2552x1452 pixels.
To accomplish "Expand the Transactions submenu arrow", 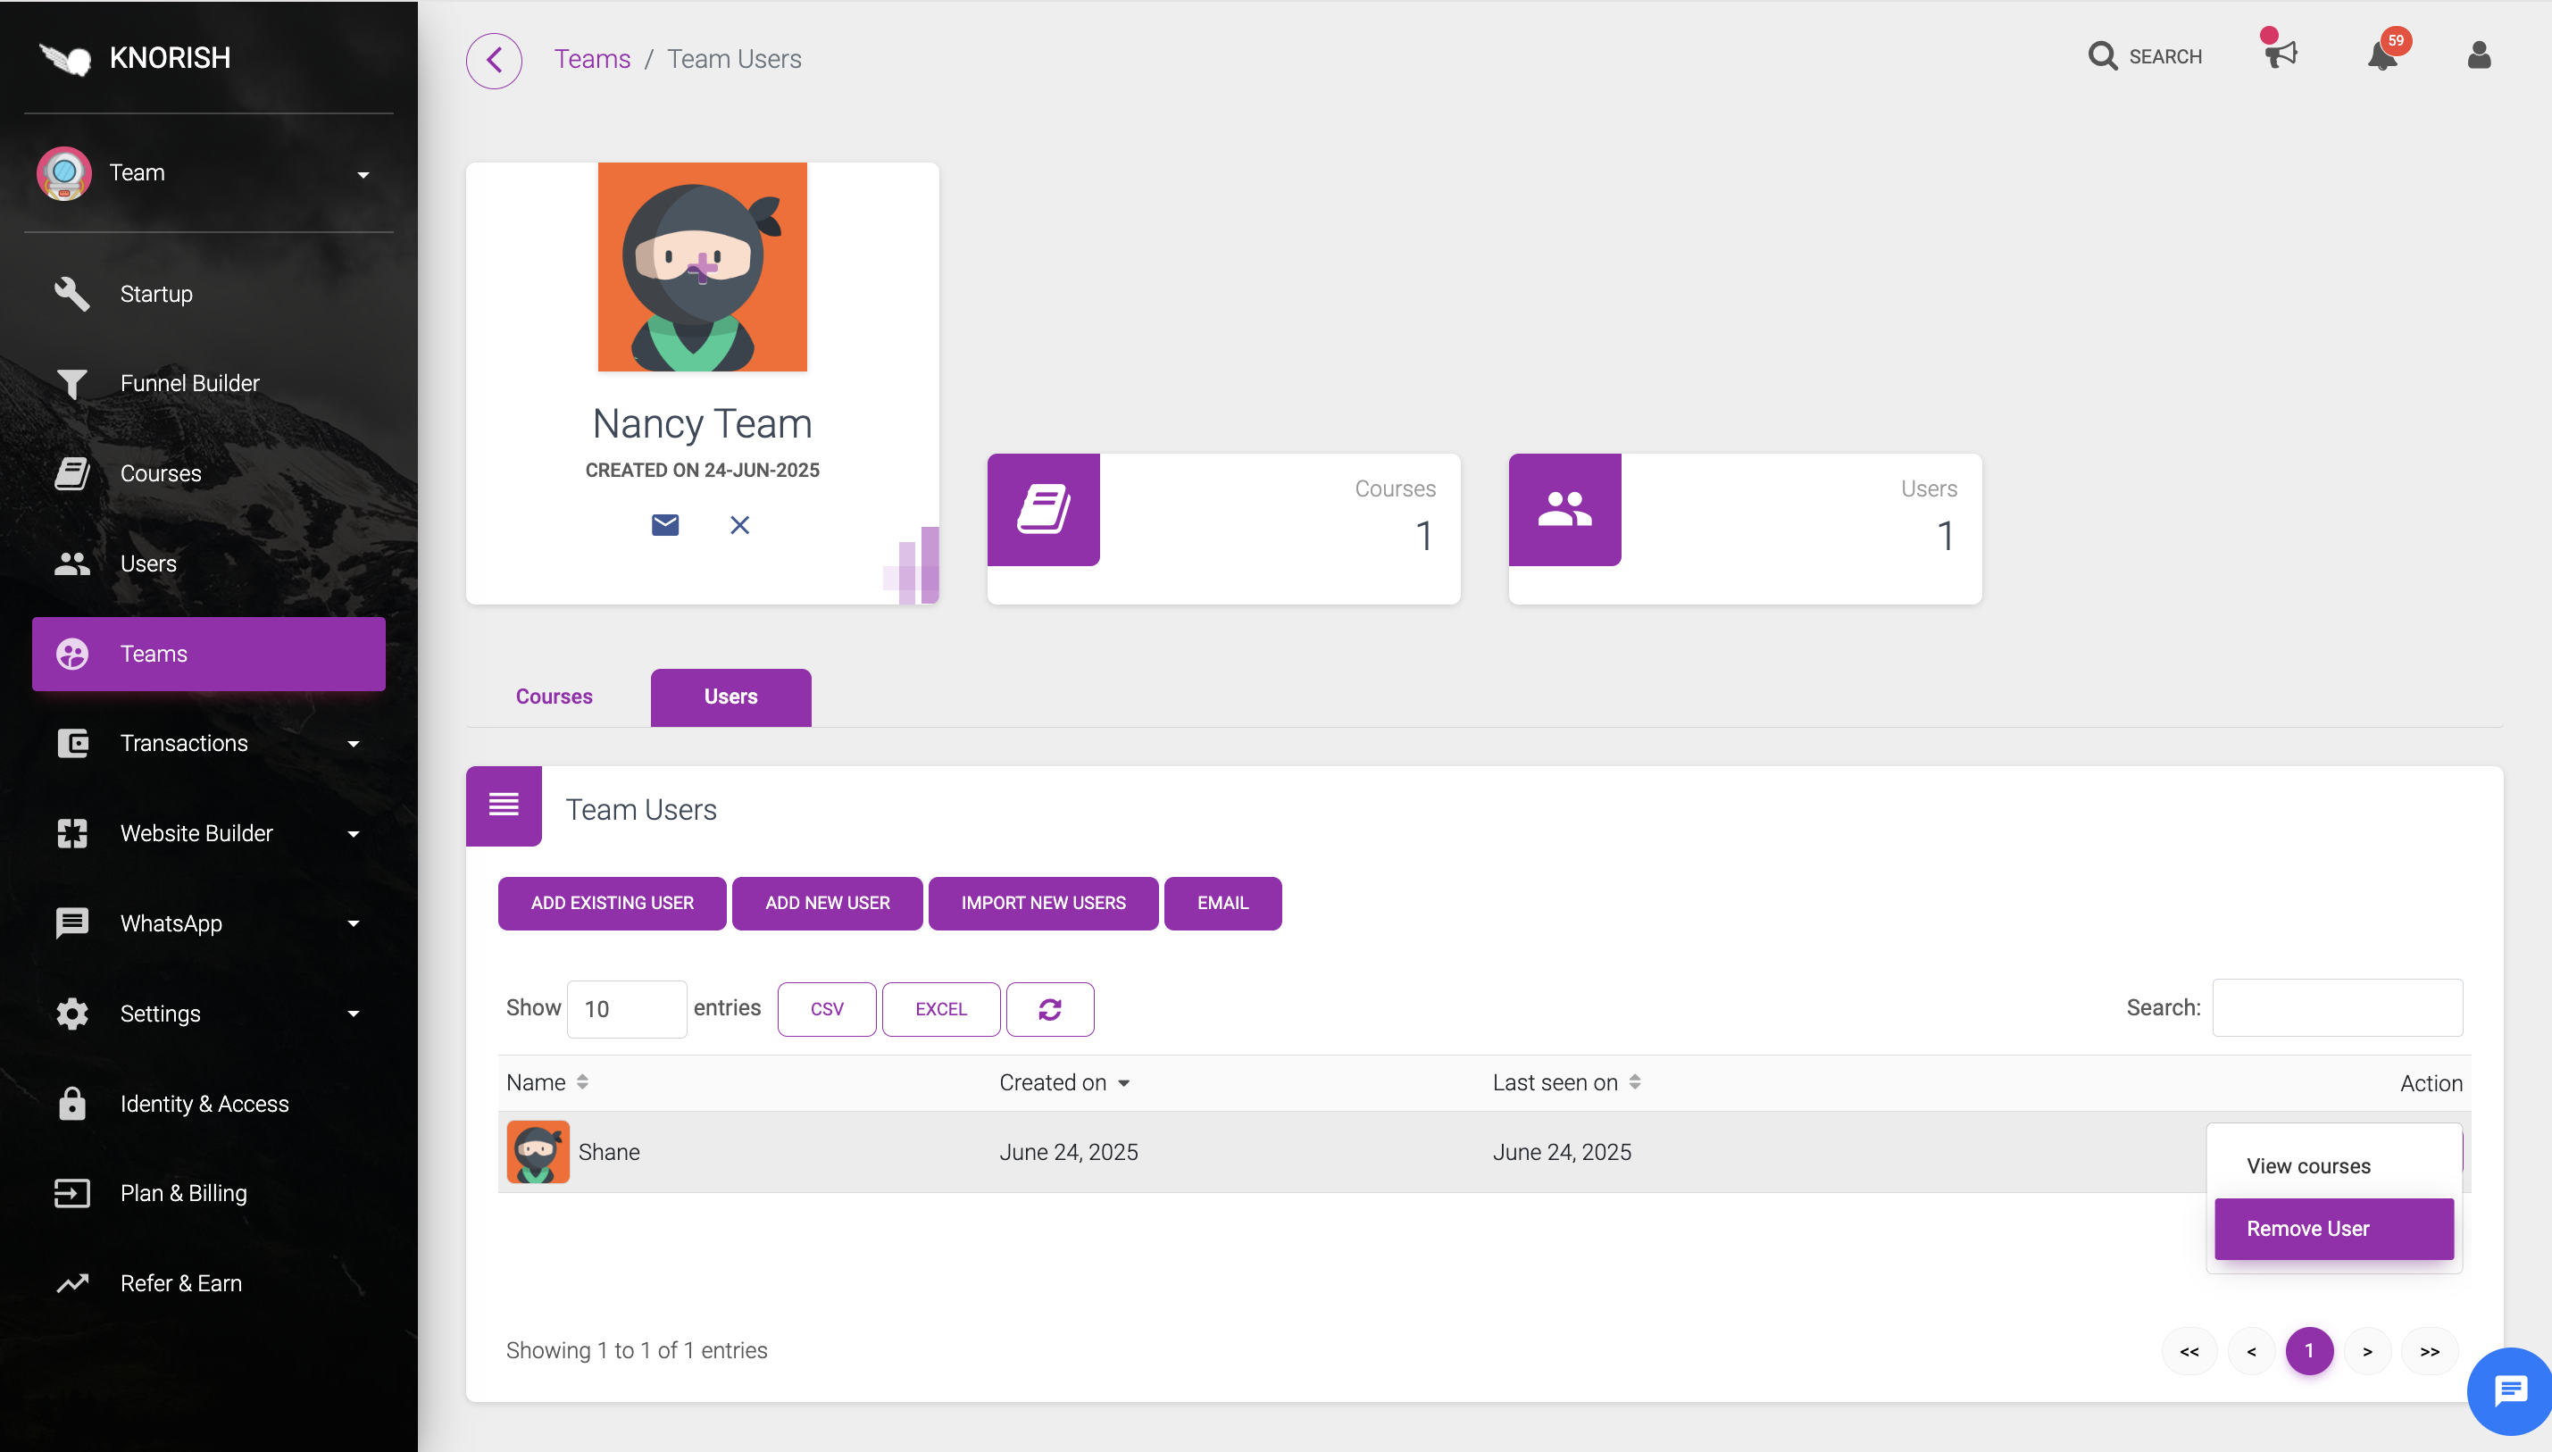I will coord(354,744).
